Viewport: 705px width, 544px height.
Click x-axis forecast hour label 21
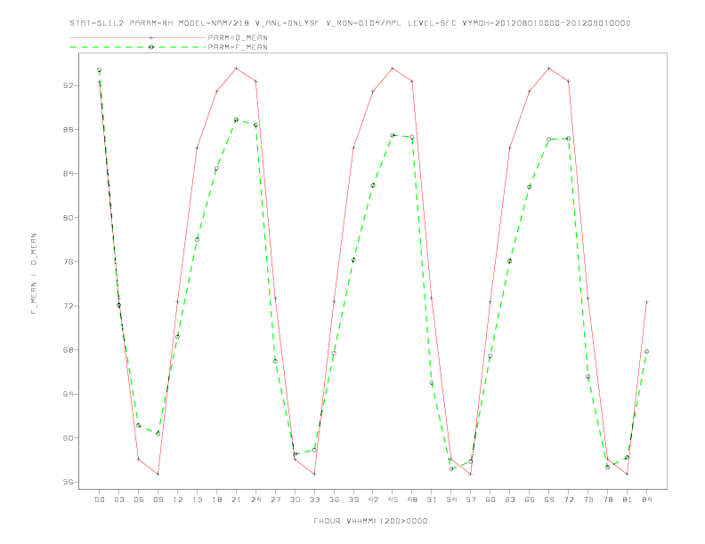pyautogui.click(x=236, y=500)
